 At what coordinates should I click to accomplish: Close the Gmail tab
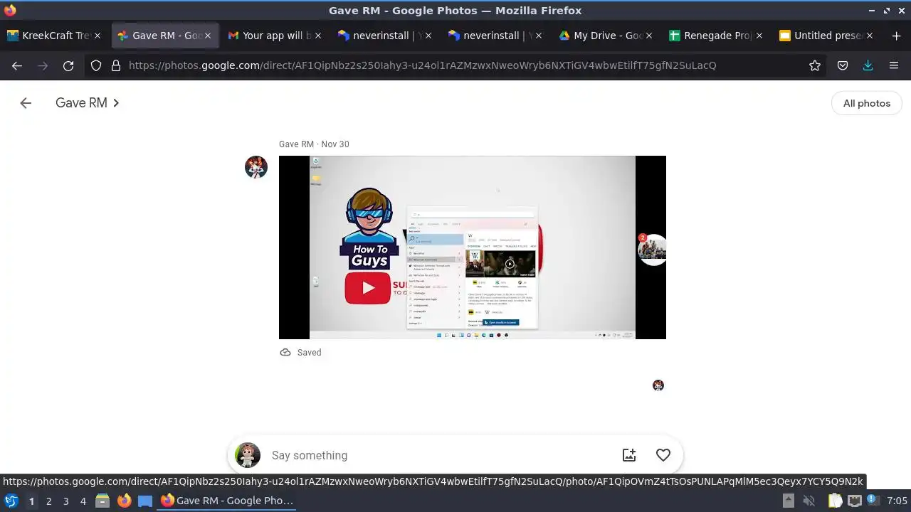[318, 36]
